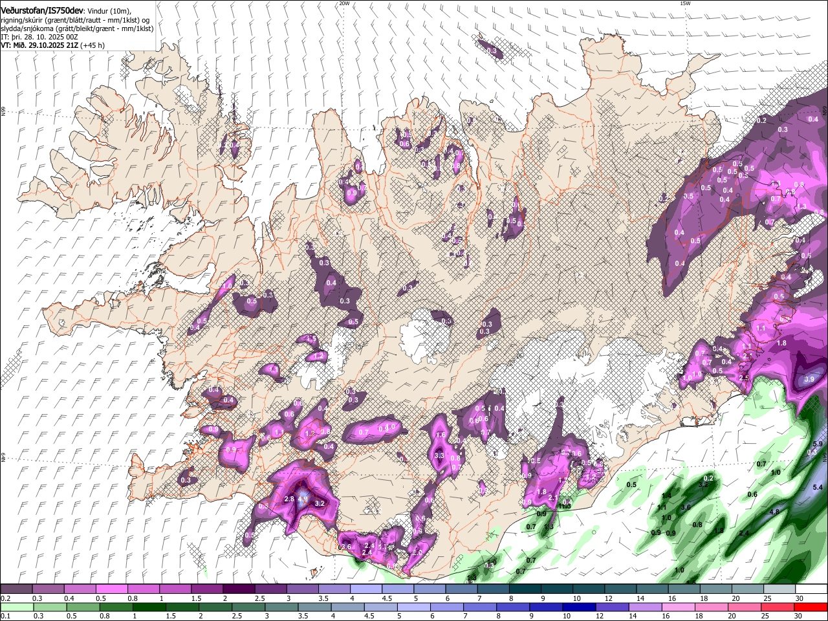Pick the bright red 30+ legend swatch
The width and height of the screenshot is (828, 621).
811,607
